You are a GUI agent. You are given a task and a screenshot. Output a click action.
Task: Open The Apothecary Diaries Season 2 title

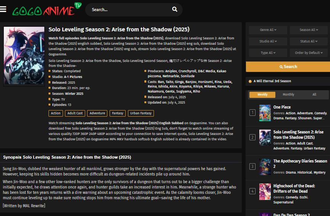300,164
